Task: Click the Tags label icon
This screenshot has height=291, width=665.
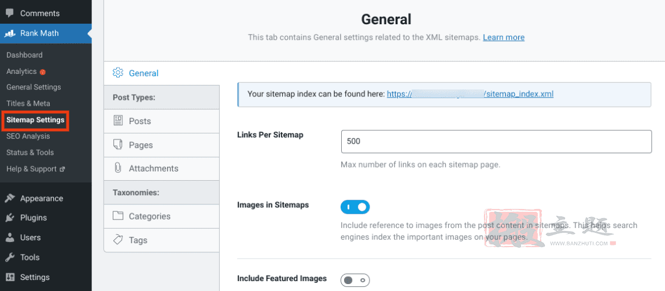Action: (x=118, y=240)
